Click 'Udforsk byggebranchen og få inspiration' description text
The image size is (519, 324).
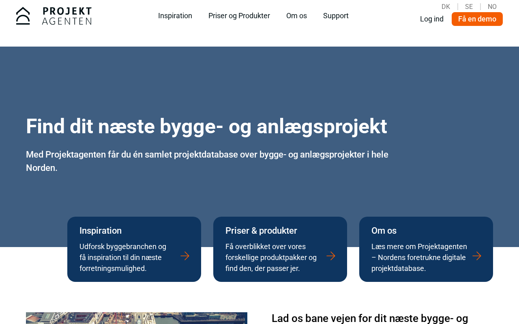click(123, 258)
